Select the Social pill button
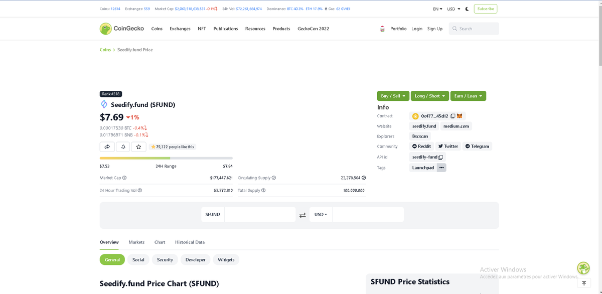The image size is (602, 294). [x=138, y=259]
